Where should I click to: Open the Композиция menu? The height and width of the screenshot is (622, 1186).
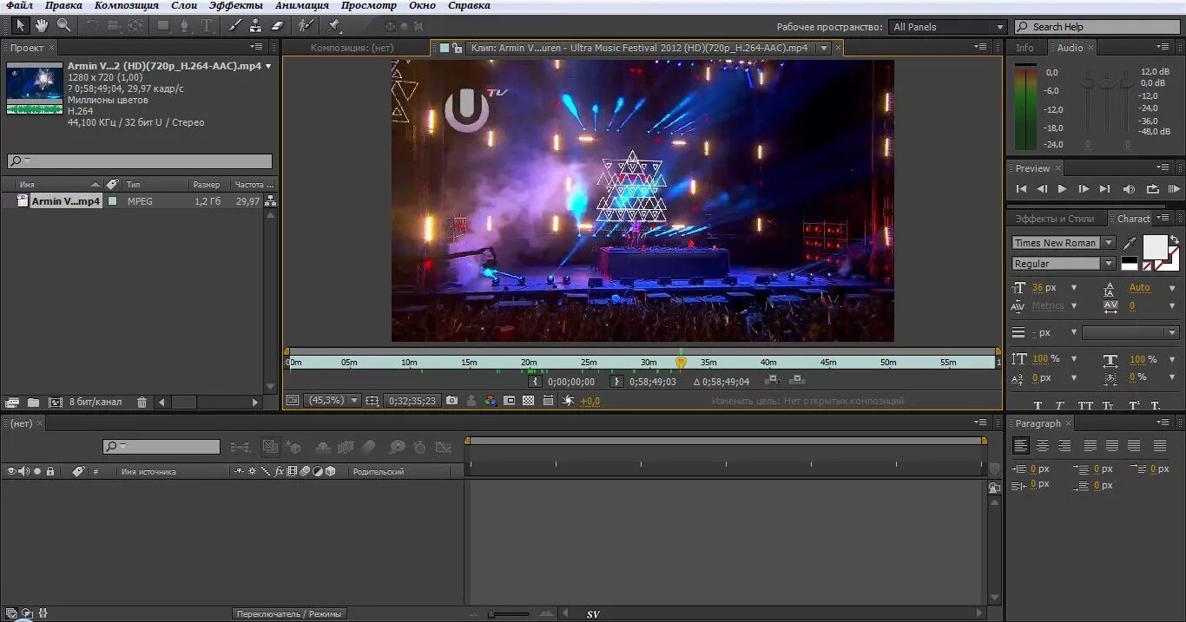pos(126,5)
